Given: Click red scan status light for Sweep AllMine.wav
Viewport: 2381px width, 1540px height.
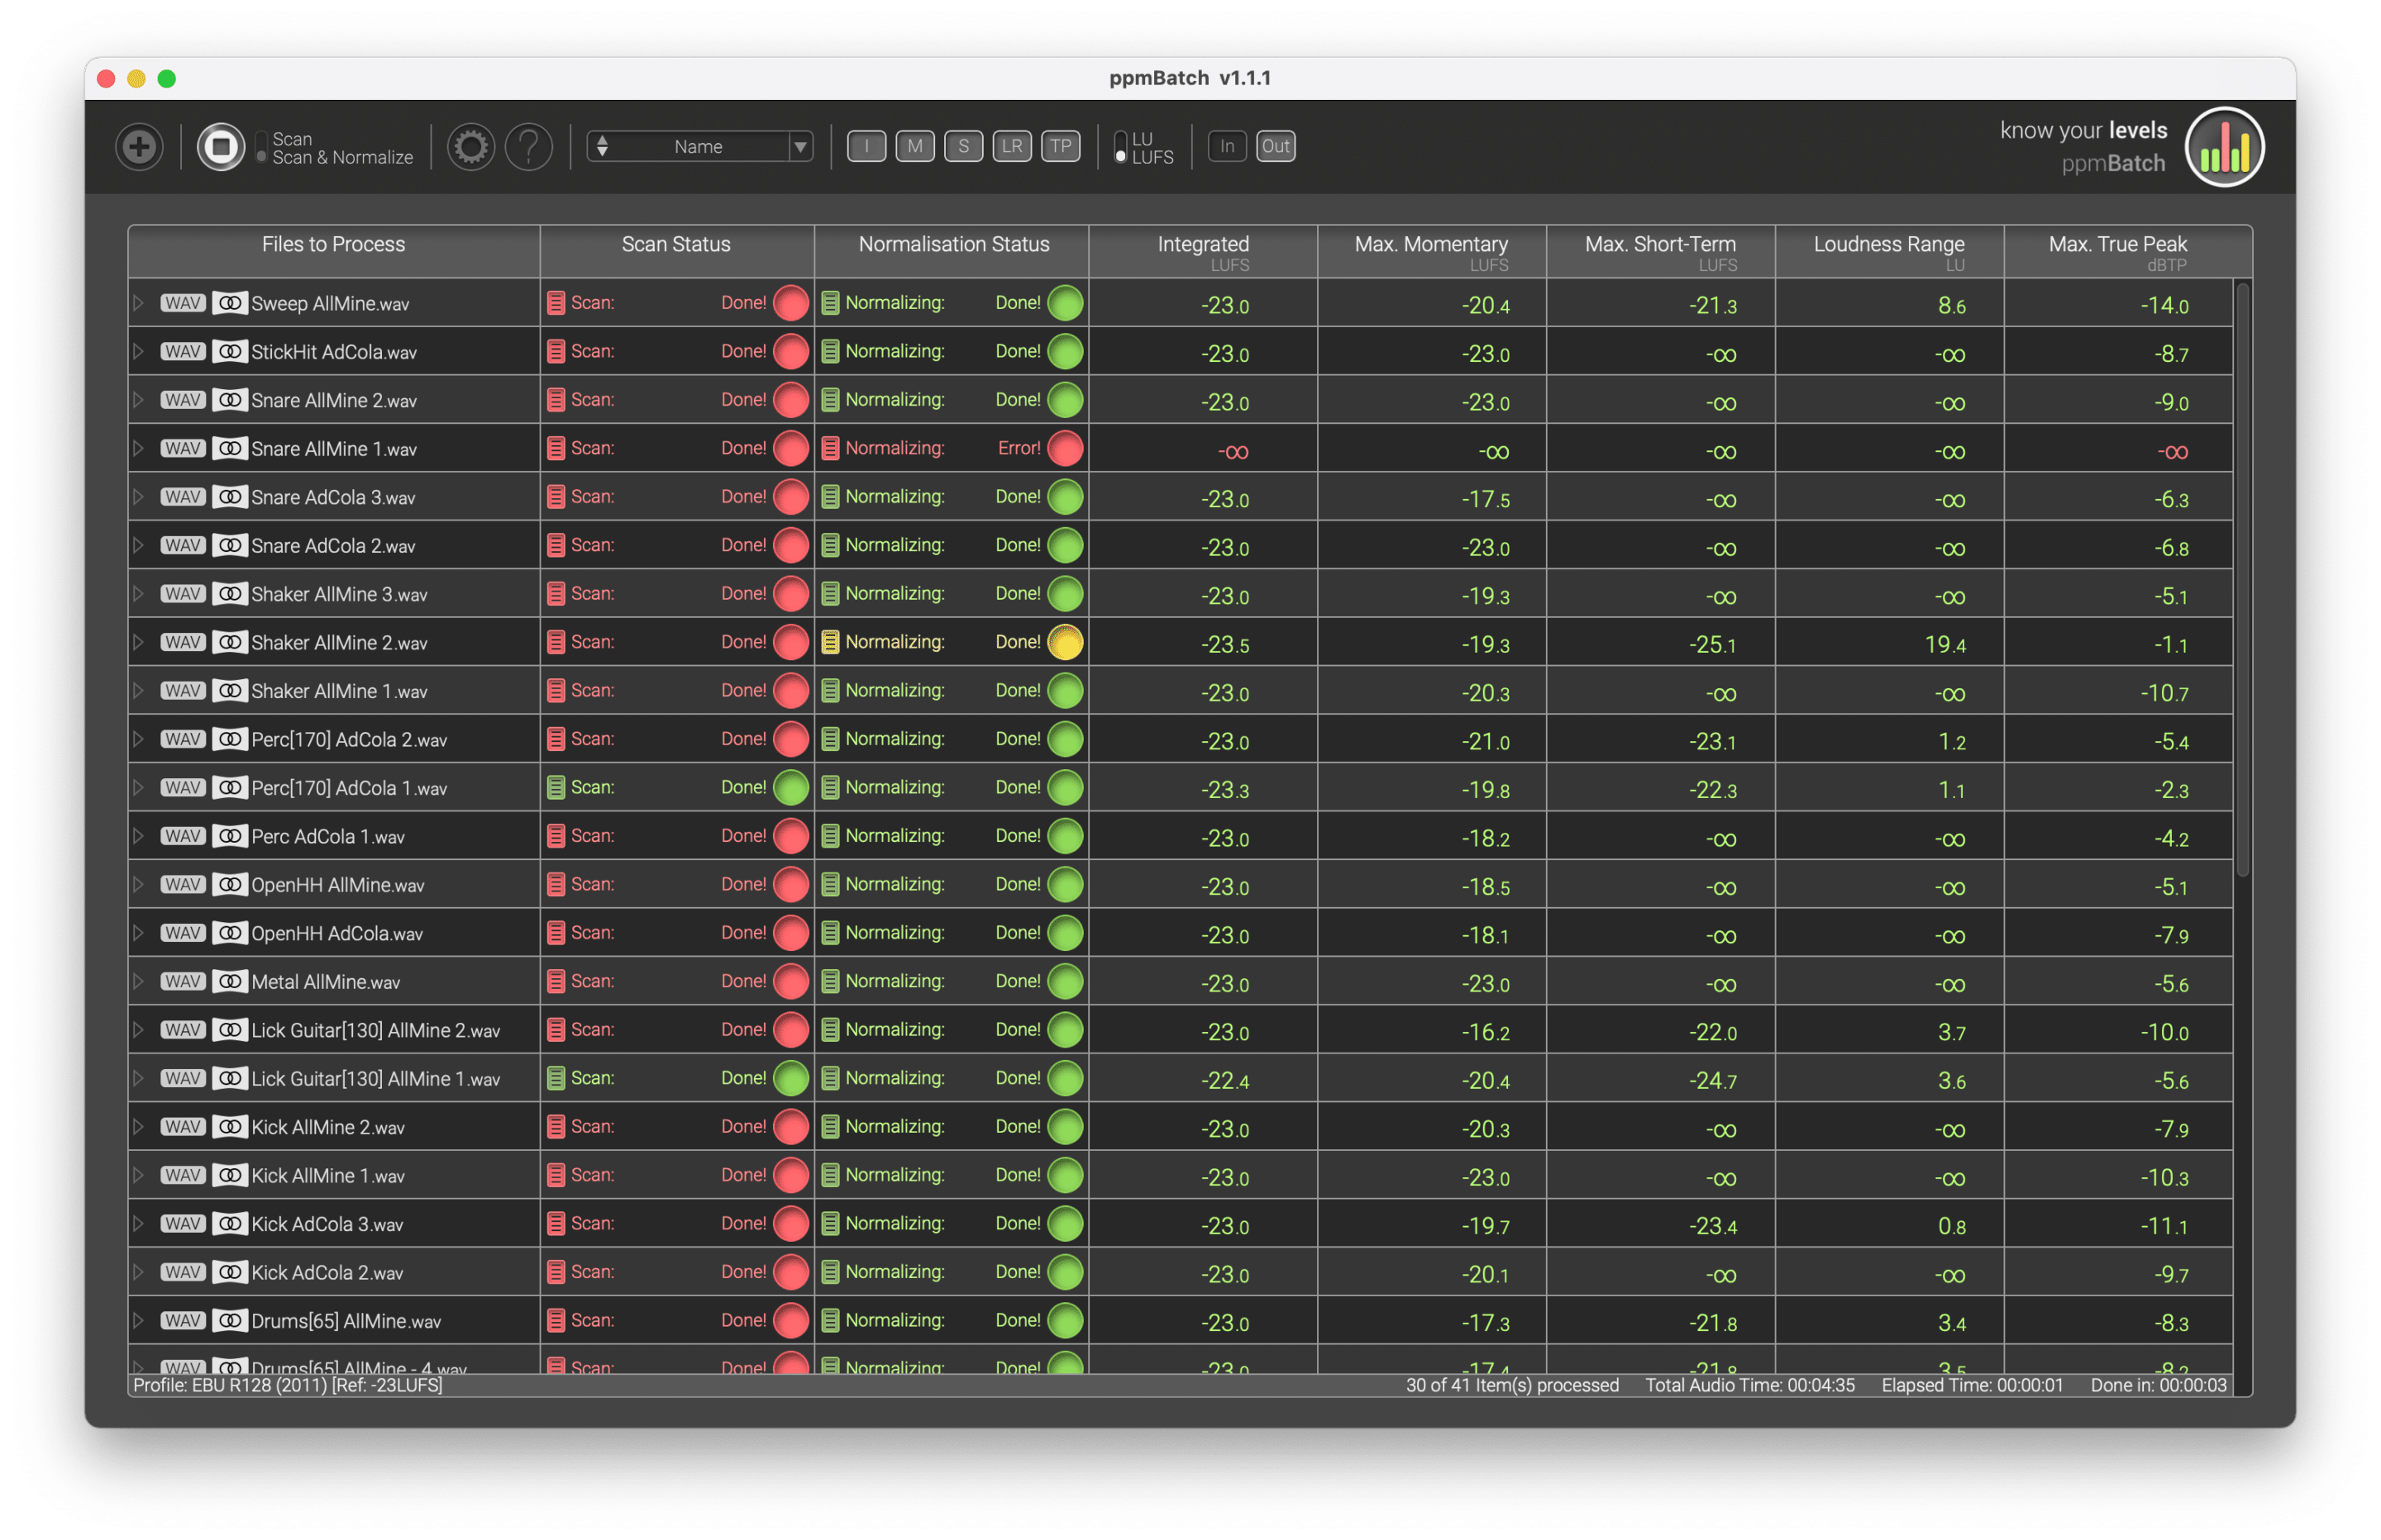Looking at the screenshot, I should point(791,303).
